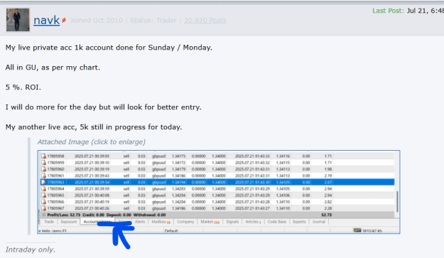Open the Company tab in terminal image
Image resolution: width=444 pixels, height=258 pixels.
tap(185, 222)
